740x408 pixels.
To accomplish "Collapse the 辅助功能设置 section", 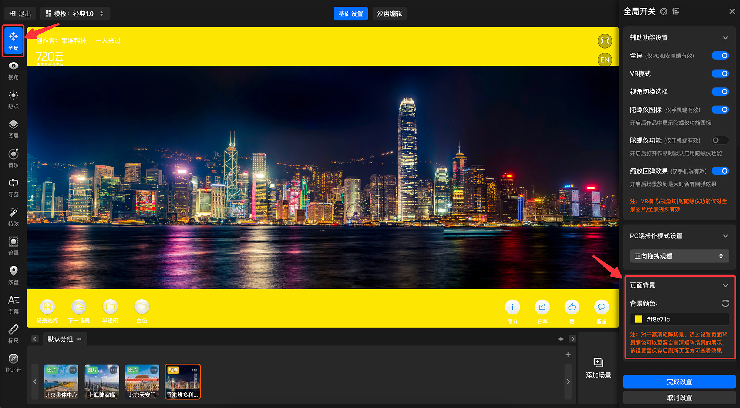I will click(725, 38).
